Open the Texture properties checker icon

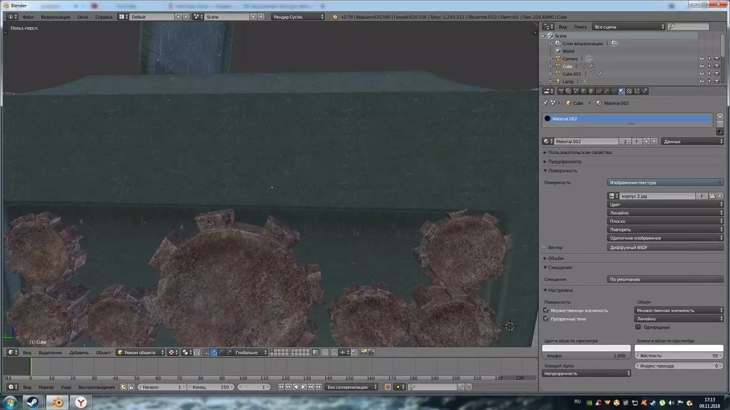coord(630,91)
